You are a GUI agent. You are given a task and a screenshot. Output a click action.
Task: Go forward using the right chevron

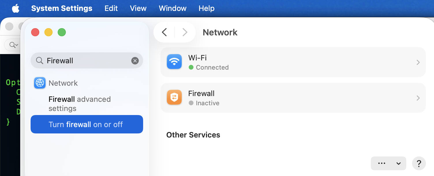click(x=185, y=32)
